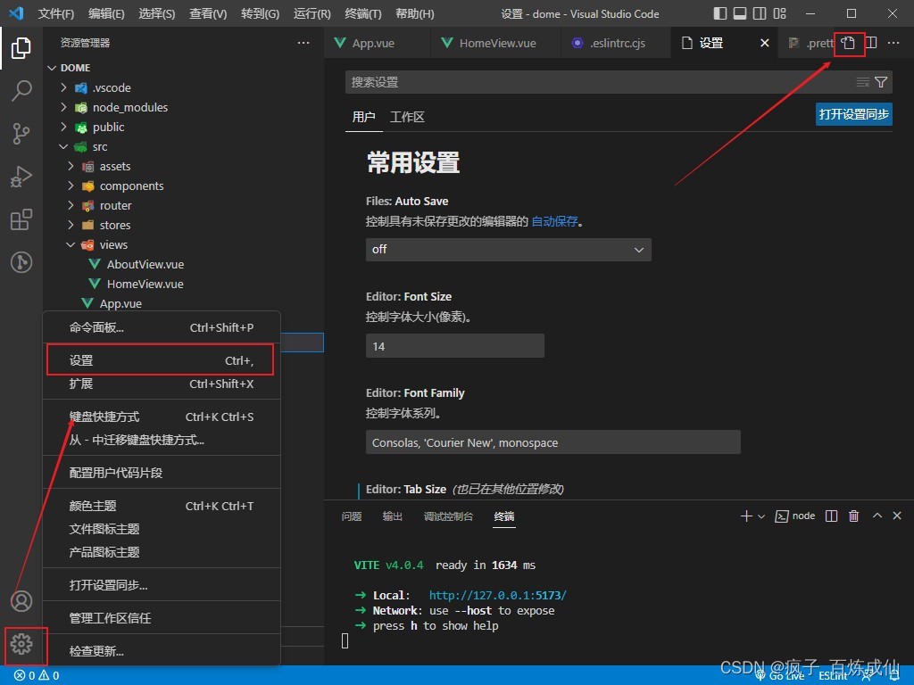This screenshot has width=914, height=685.
Task: Expand the public folder
Action: (x=63, y=127)
